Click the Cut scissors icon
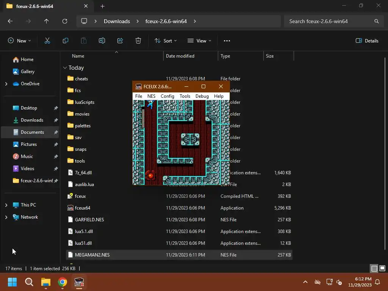Screen dimensions: 388x291 pyautogui.click(x=47, y=41)
